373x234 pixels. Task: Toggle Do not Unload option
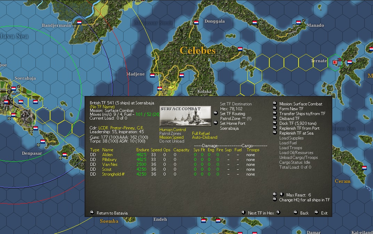pos(172,141)
